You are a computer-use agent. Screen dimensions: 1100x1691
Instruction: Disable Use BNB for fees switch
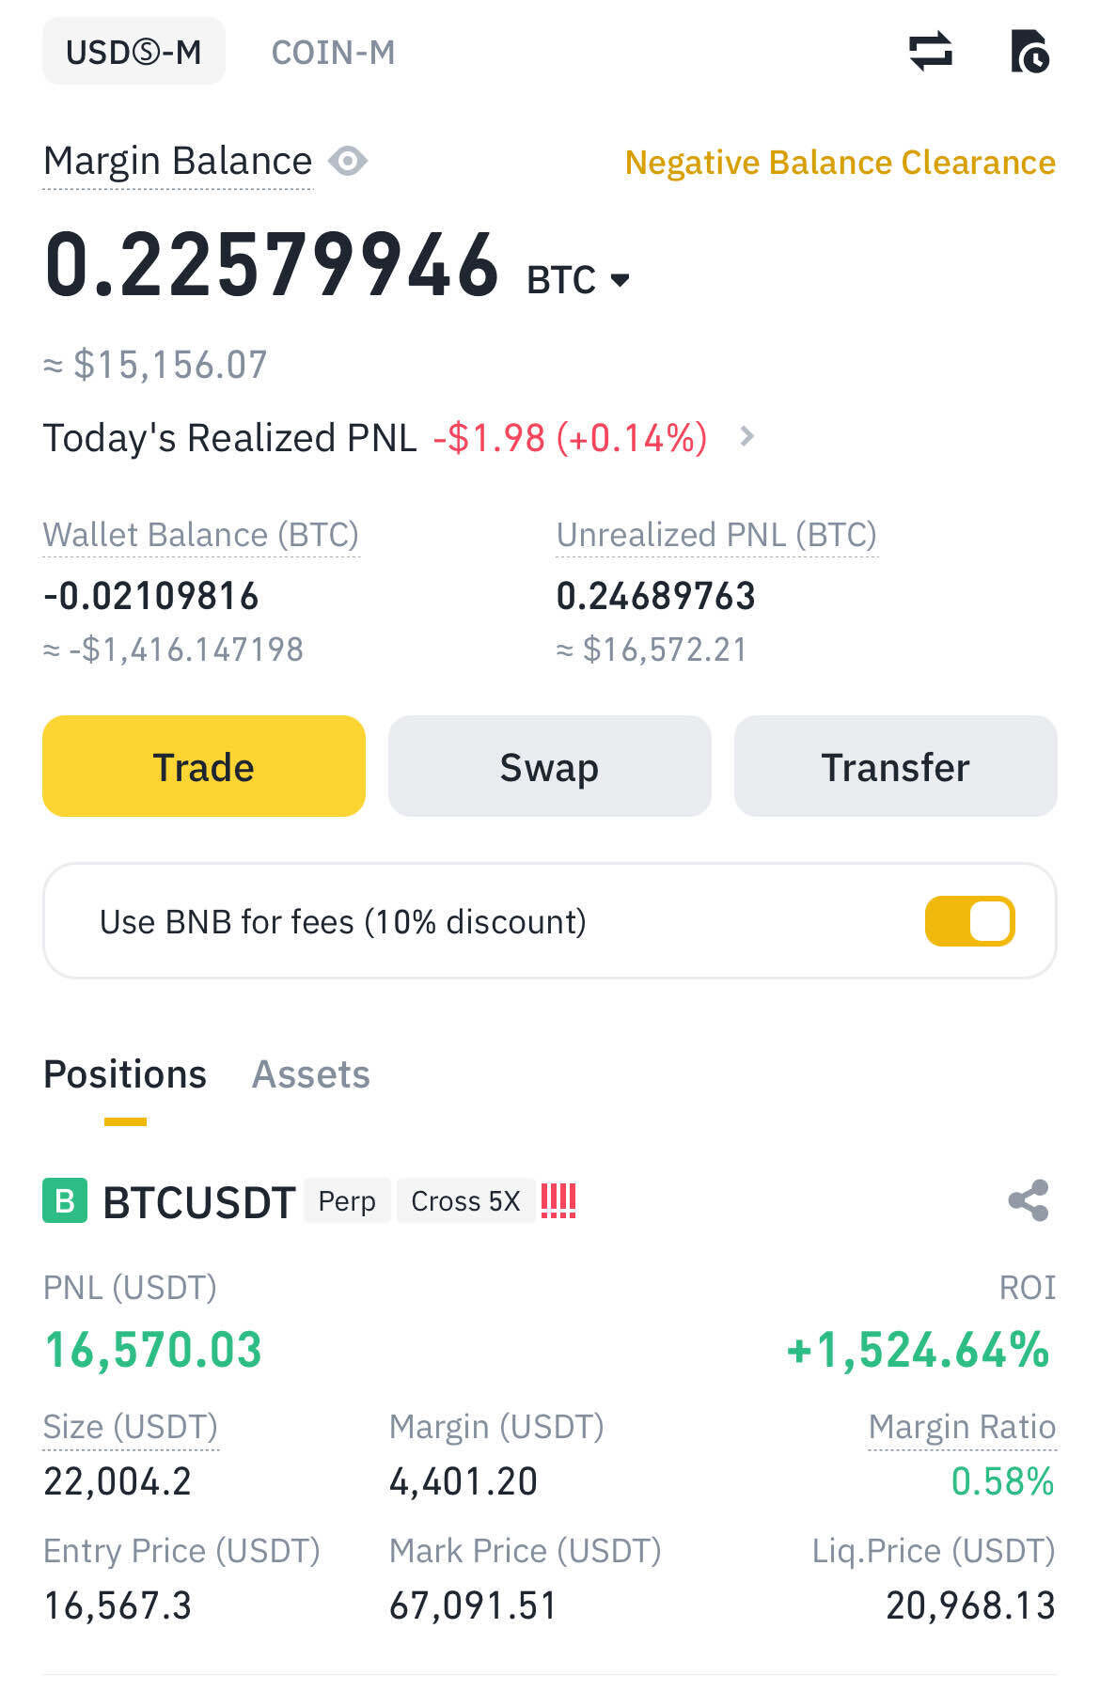point(969,921)
